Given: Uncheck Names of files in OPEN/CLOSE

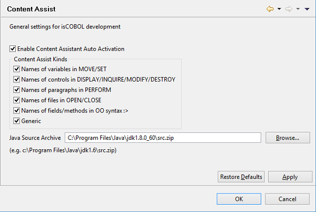Looking at the screenshot, I should tap(17, 100).
